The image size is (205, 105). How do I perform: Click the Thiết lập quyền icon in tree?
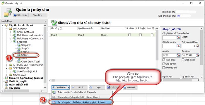6,81
